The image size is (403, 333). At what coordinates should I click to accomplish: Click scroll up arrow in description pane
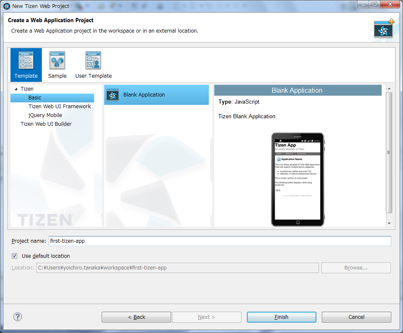[389, 89]
